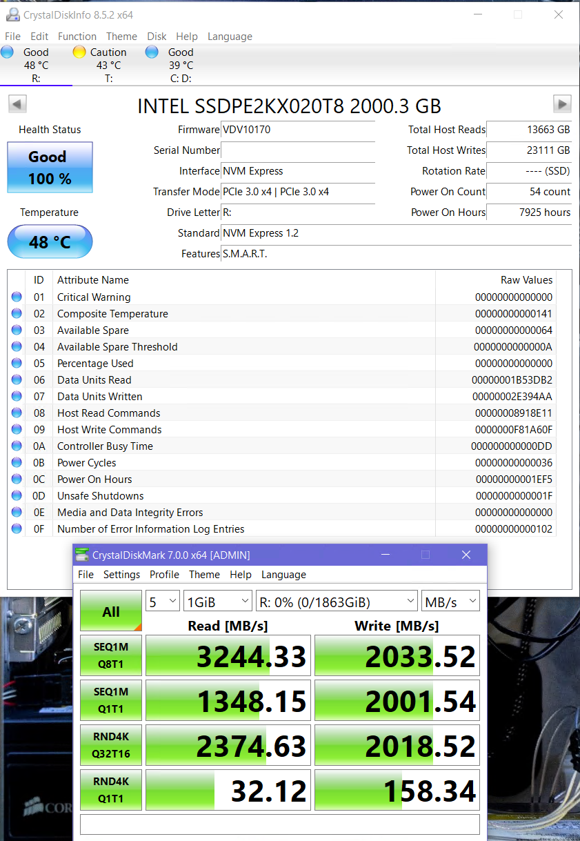Select the R: drive Good status orb

pos(8,52)
